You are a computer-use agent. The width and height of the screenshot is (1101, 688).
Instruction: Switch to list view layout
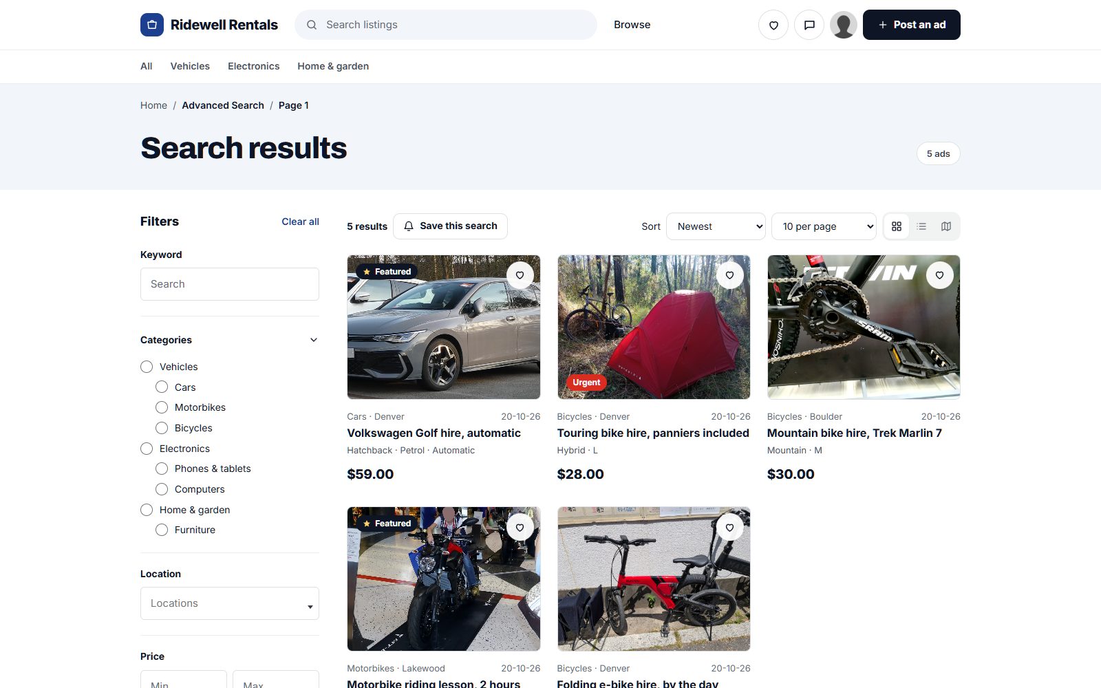(x=921, y=226)
